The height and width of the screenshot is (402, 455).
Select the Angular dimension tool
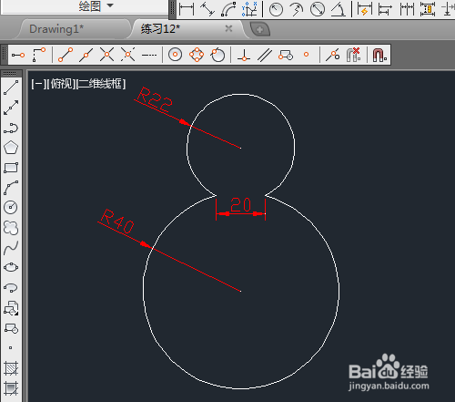point(339,9)
